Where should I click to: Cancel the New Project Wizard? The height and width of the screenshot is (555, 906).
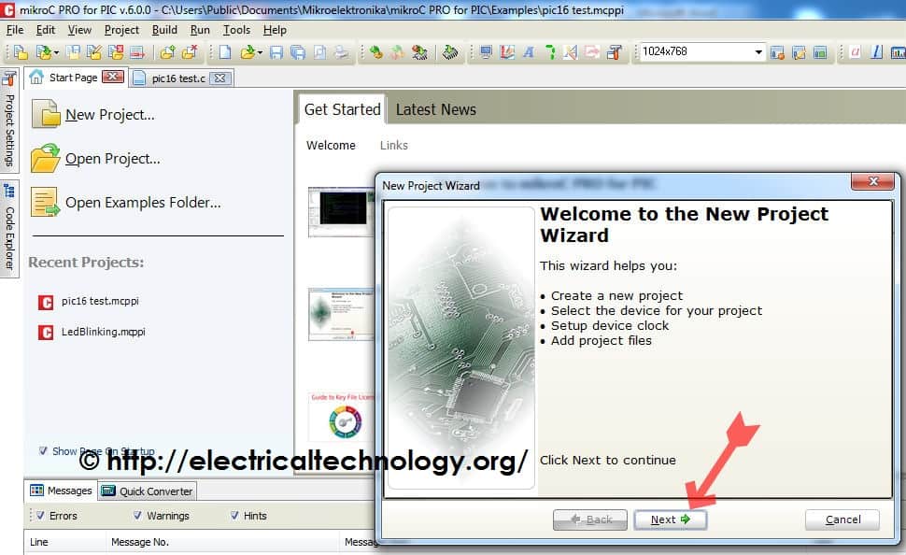click(842, 519)
